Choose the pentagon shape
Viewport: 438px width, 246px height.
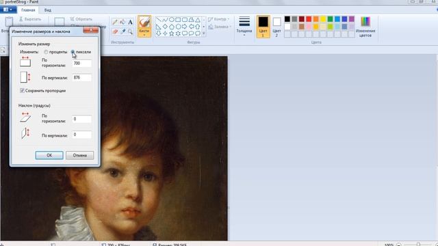[x=172, y=27]
